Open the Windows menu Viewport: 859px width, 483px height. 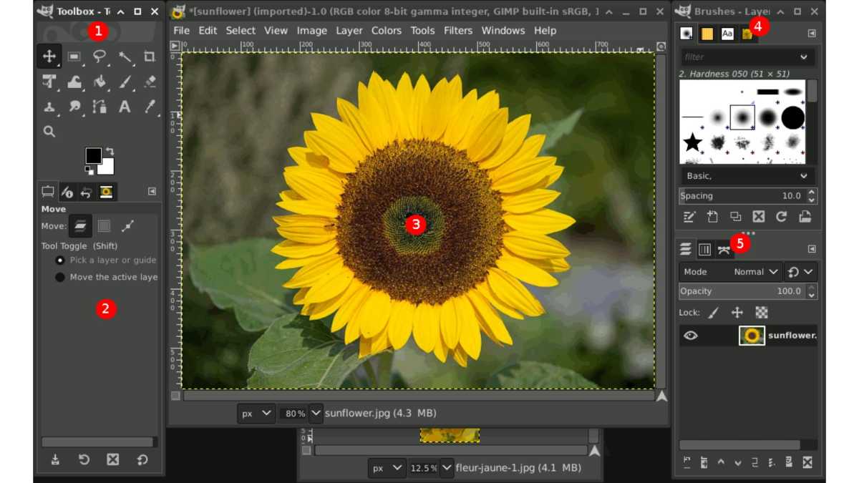tap(503, 31)
